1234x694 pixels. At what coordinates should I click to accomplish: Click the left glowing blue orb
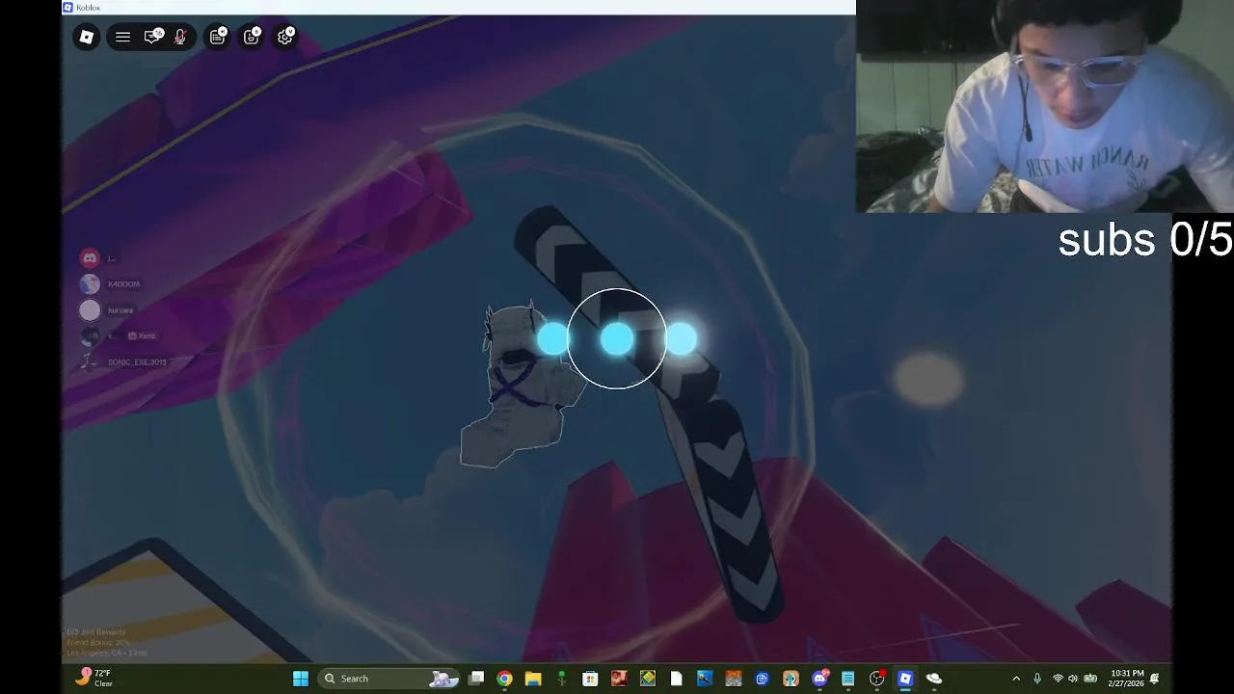pyautogui.click(x=553, y=338)
